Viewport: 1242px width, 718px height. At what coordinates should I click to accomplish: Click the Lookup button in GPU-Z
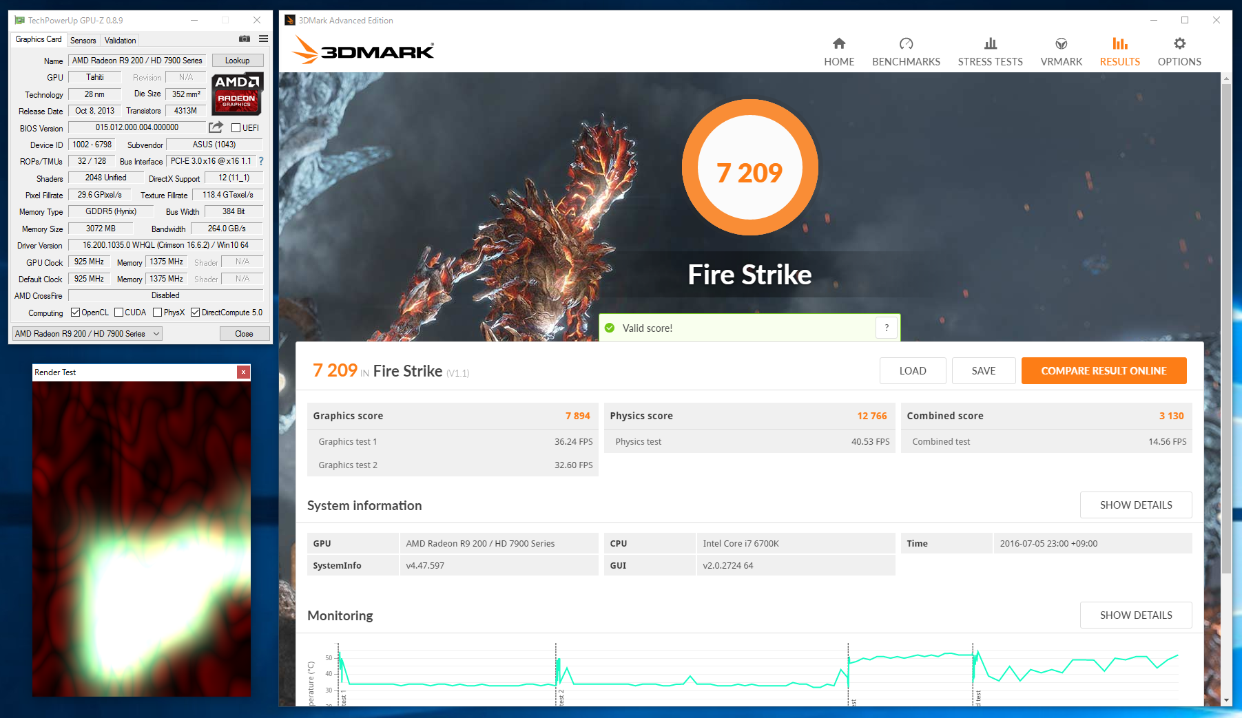238,61
